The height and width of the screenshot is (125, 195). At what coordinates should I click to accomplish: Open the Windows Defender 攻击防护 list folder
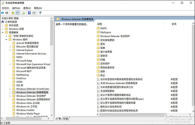[x=115, y=36]
